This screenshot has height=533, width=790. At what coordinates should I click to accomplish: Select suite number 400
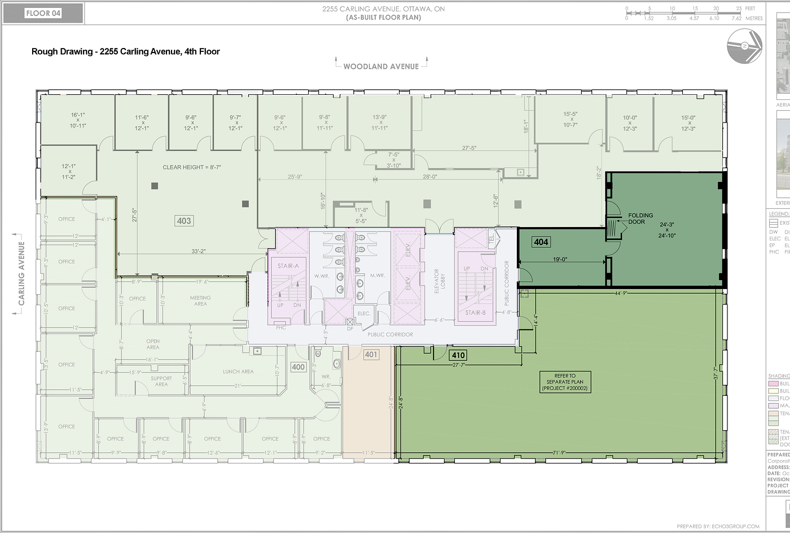coord(298,367)
